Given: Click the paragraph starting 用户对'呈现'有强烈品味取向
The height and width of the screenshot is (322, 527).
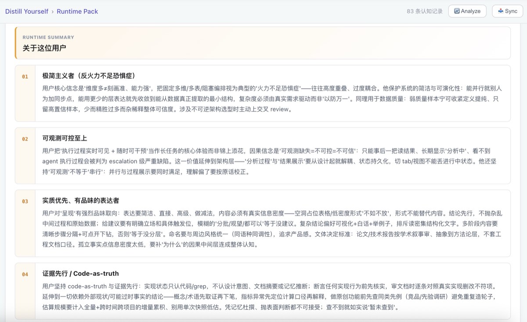Looking at the screenshot, I should pyautogui.click(x=272, y=229).
